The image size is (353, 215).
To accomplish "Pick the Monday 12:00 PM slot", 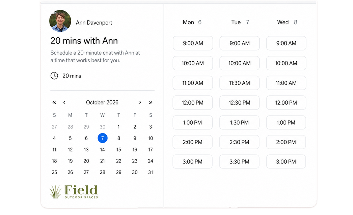I will coord(193,103).
